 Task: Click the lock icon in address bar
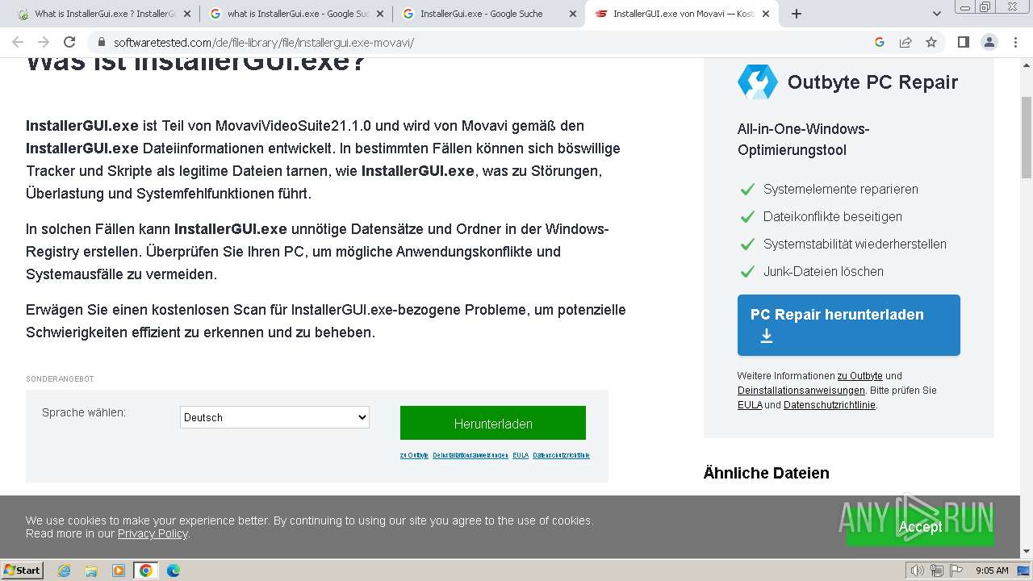pyautogui.click(x=101, y=43)
